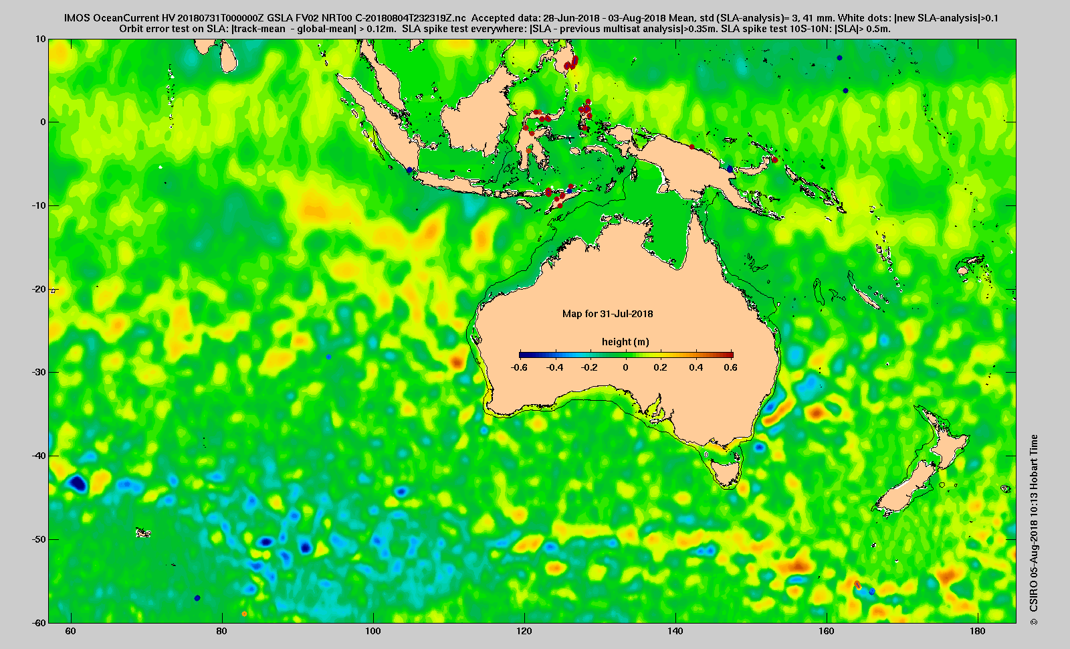
Task: Click the -0.2 colorbar tick label
Action: pos(590,367)
